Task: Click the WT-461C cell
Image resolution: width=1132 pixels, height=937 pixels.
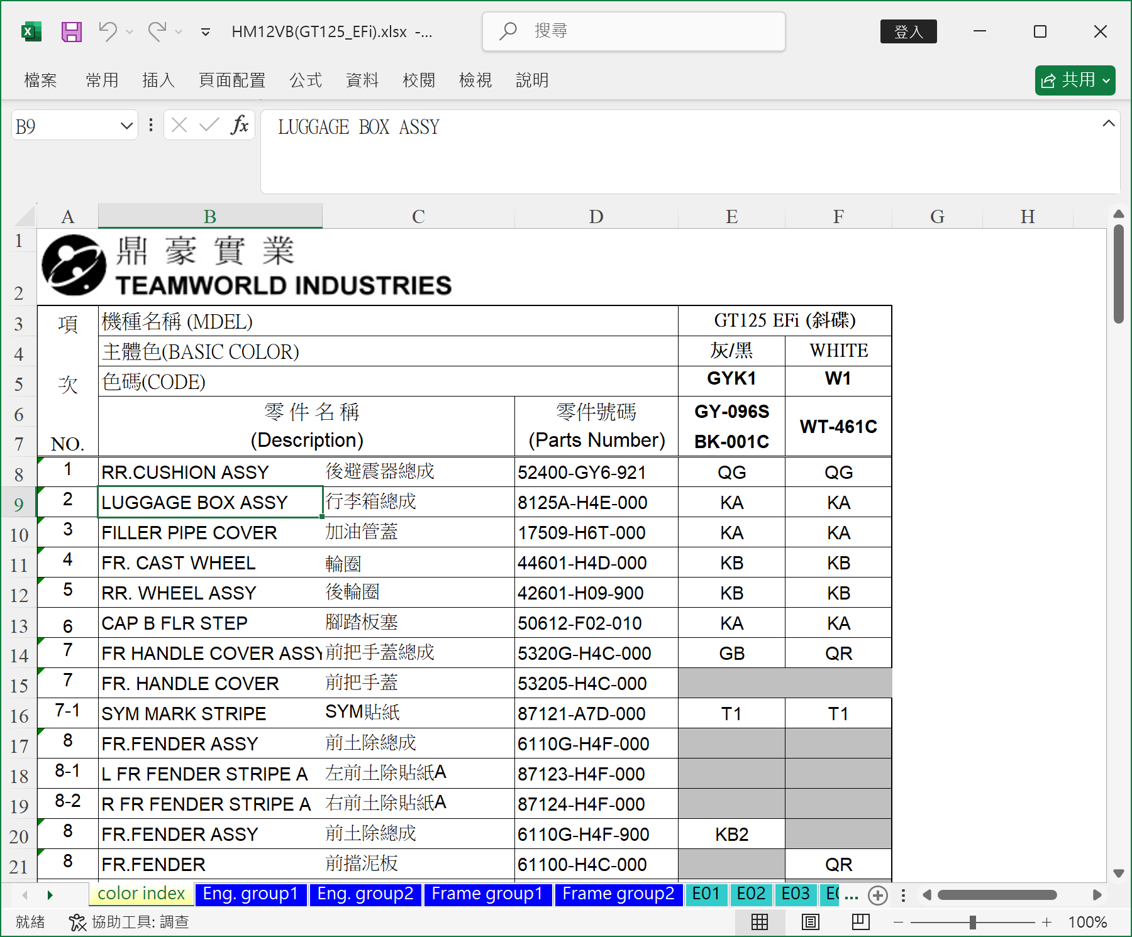Action: (838, 427)
